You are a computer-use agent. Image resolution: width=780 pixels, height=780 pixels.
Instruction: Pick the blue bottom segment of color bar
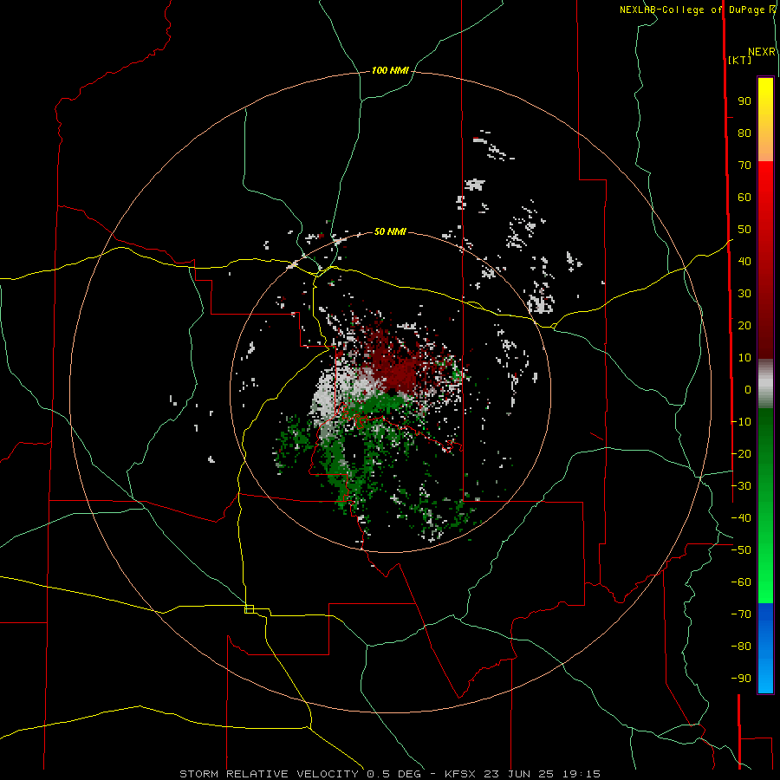765,648
